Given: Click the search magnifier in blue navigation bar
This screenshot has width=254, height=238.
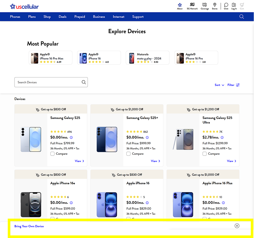Looking at the screenshot, I should click(x=241, y=17).
